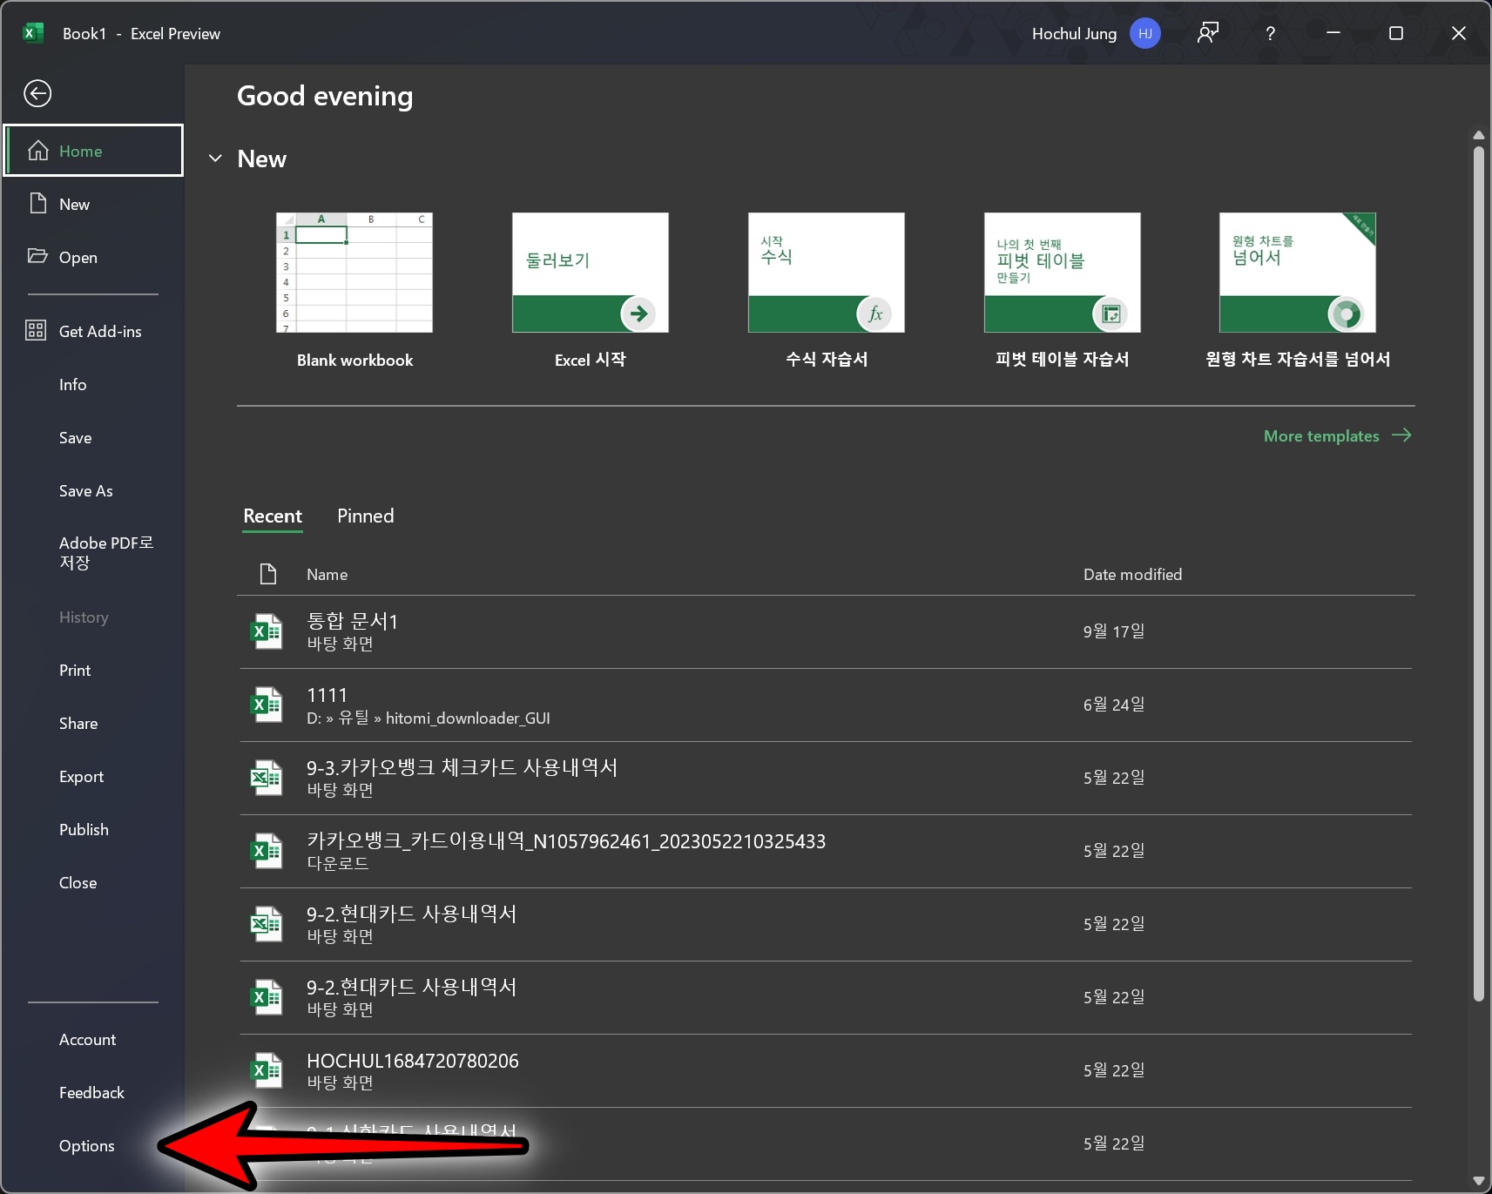Click file icon for 9-3.카카오뱅크 체크카드 사용내역서
This screenshot has height=1194, width=1492.
(x=267, y=778)
